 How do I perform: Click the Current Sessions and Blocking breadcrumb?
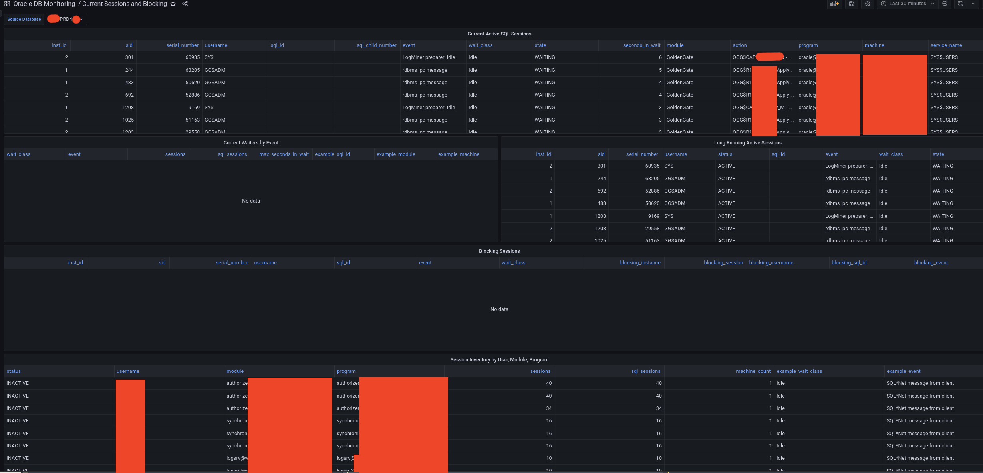[125, 4]
